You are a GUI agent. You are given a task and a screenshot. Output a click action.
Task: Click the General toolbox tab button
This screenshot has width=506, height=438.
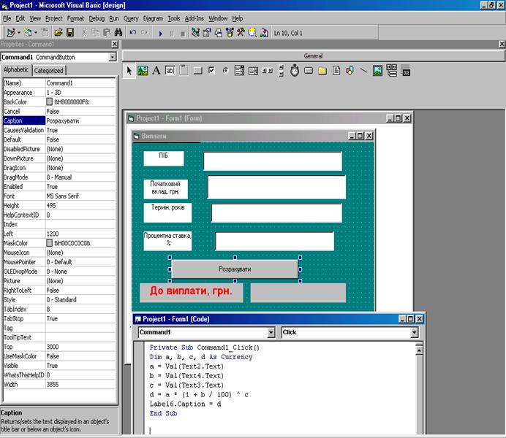tap(313, 55)
